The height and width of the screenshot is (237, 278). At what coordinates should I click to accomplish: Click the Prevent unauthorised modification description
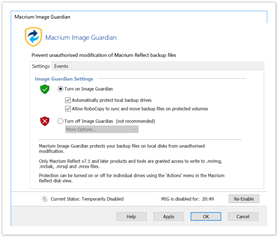[104, 55]
